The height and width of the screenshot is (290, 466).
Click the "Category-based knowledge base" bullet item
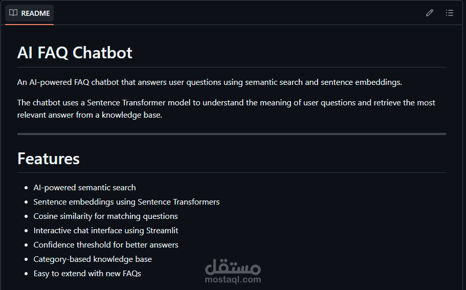tap(93, 259)
